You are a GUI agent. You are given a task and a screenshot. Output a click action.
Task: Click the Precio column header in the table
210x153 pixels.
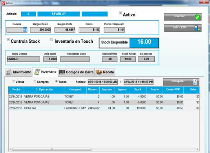coord(155,90)
